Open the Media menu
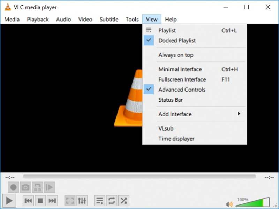Image resolution: width=279 pixels, height=209 pixels. (12, 19)
